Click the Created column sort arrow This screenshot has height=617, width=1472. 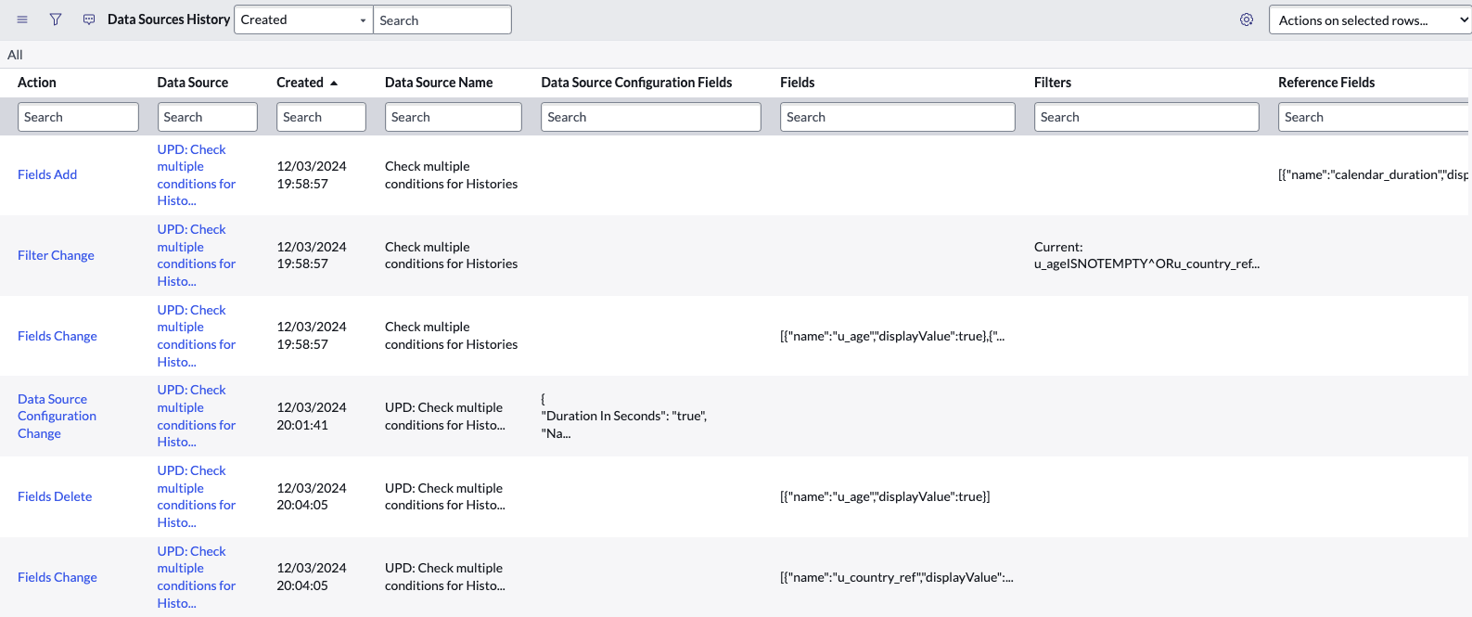point(334,84)
